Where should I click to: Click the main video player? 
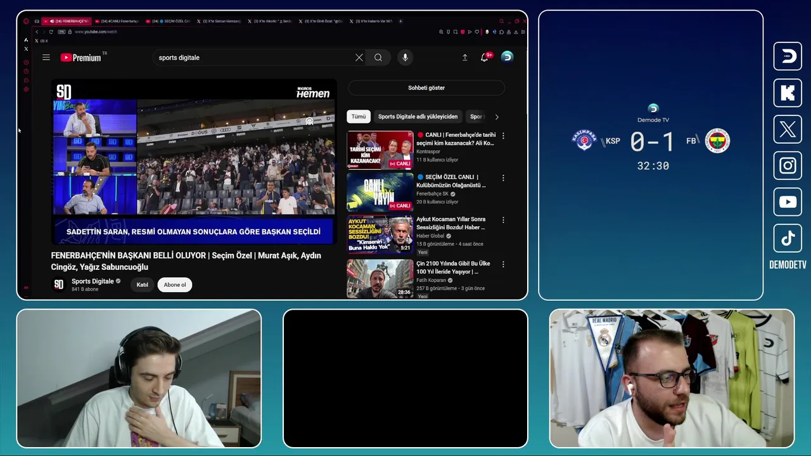click(x=194, y=161)
